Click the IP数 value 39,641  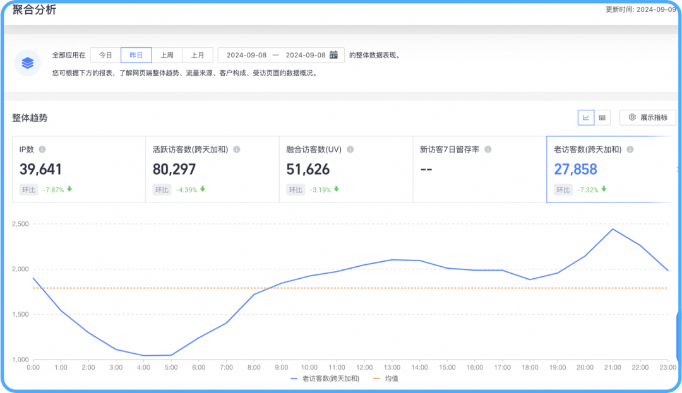click(x=40, y=169)
